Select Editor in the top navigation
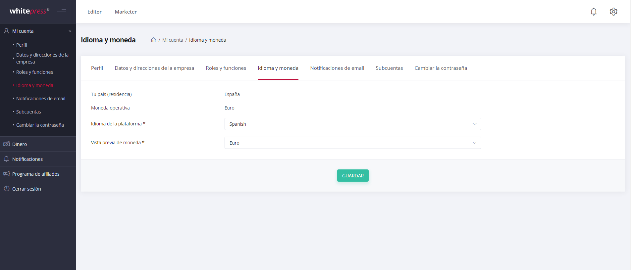 pyautogui.click(x=94, y=12)
